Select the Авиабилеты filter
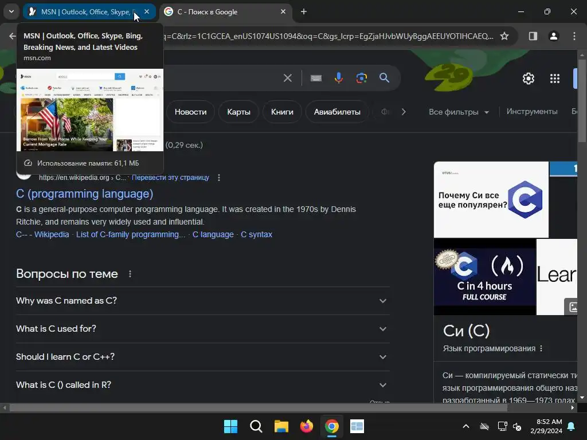 [337, 112]
